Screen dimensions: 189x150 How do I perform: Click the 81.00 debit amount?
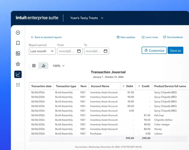pyautogui.click(x=131, y=92)
